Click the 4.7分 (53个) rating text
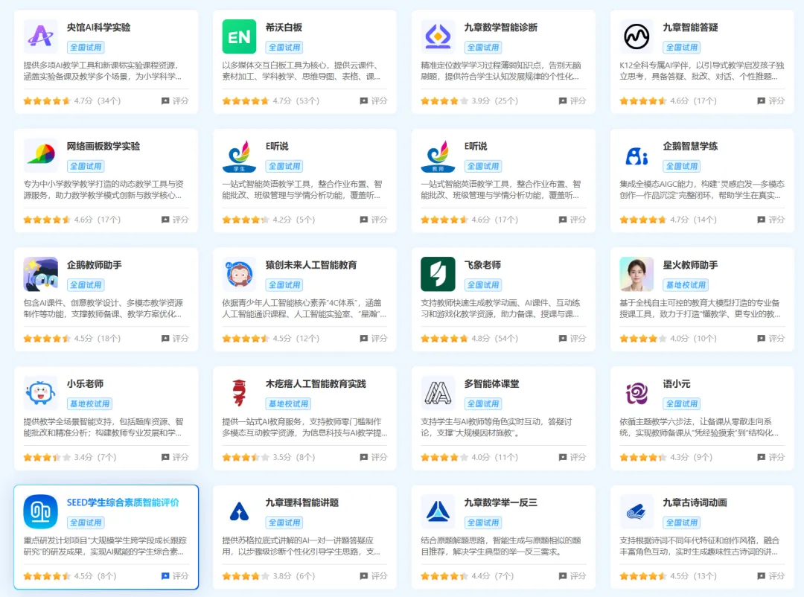Image resolution: width=804 pixels, height=597 pixels. [296, 100]
